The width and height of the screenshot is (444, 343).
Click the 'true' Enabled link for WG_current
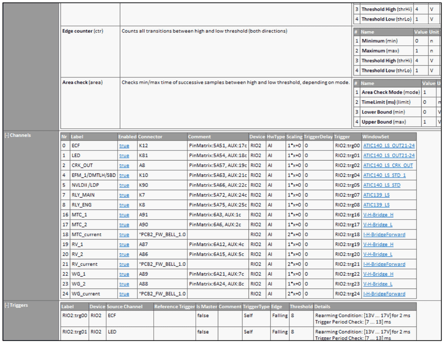(x=124, y=294)
